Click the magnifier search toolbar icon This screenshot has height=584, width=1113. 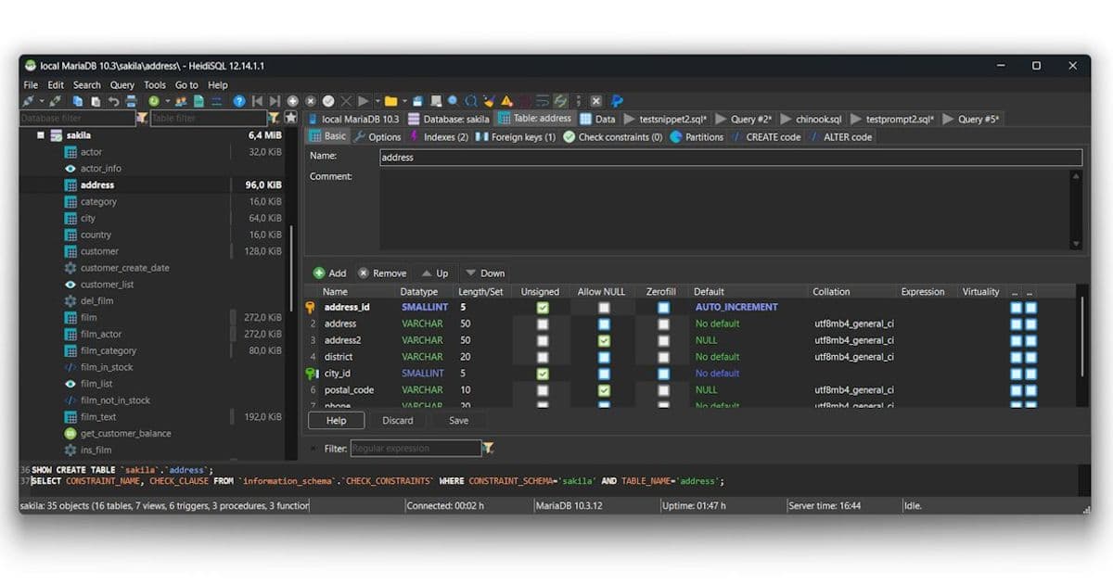click(453, 101)
